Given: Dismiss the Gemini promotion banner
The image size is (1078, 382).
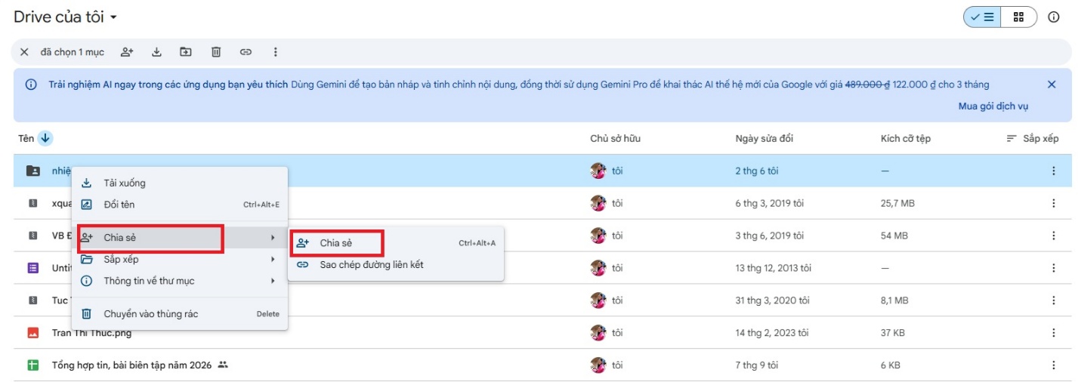Looking at the screenshot, I should [1052, 85].
